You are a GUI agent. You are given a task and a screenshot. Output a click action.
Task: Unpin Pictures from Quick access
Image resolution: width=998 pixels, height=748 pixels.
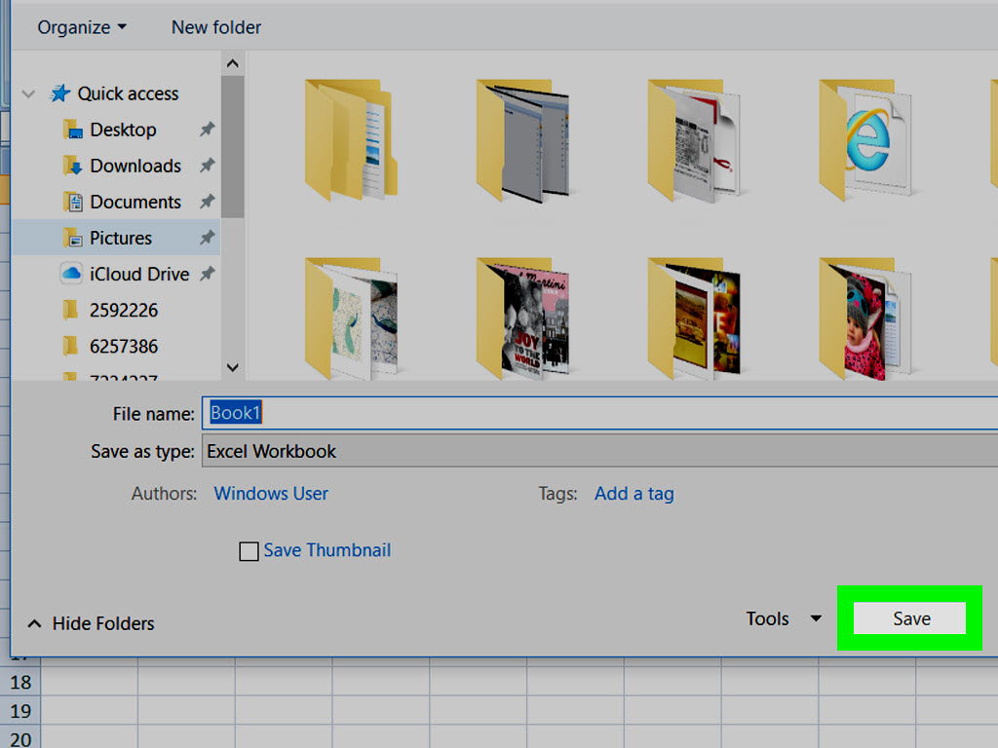point(206,238)
